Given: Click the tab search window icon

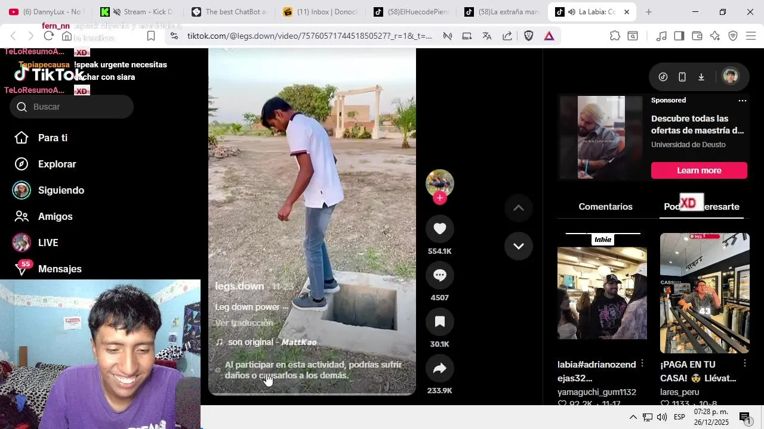Looking at the screenshot, I should point(632,36).
